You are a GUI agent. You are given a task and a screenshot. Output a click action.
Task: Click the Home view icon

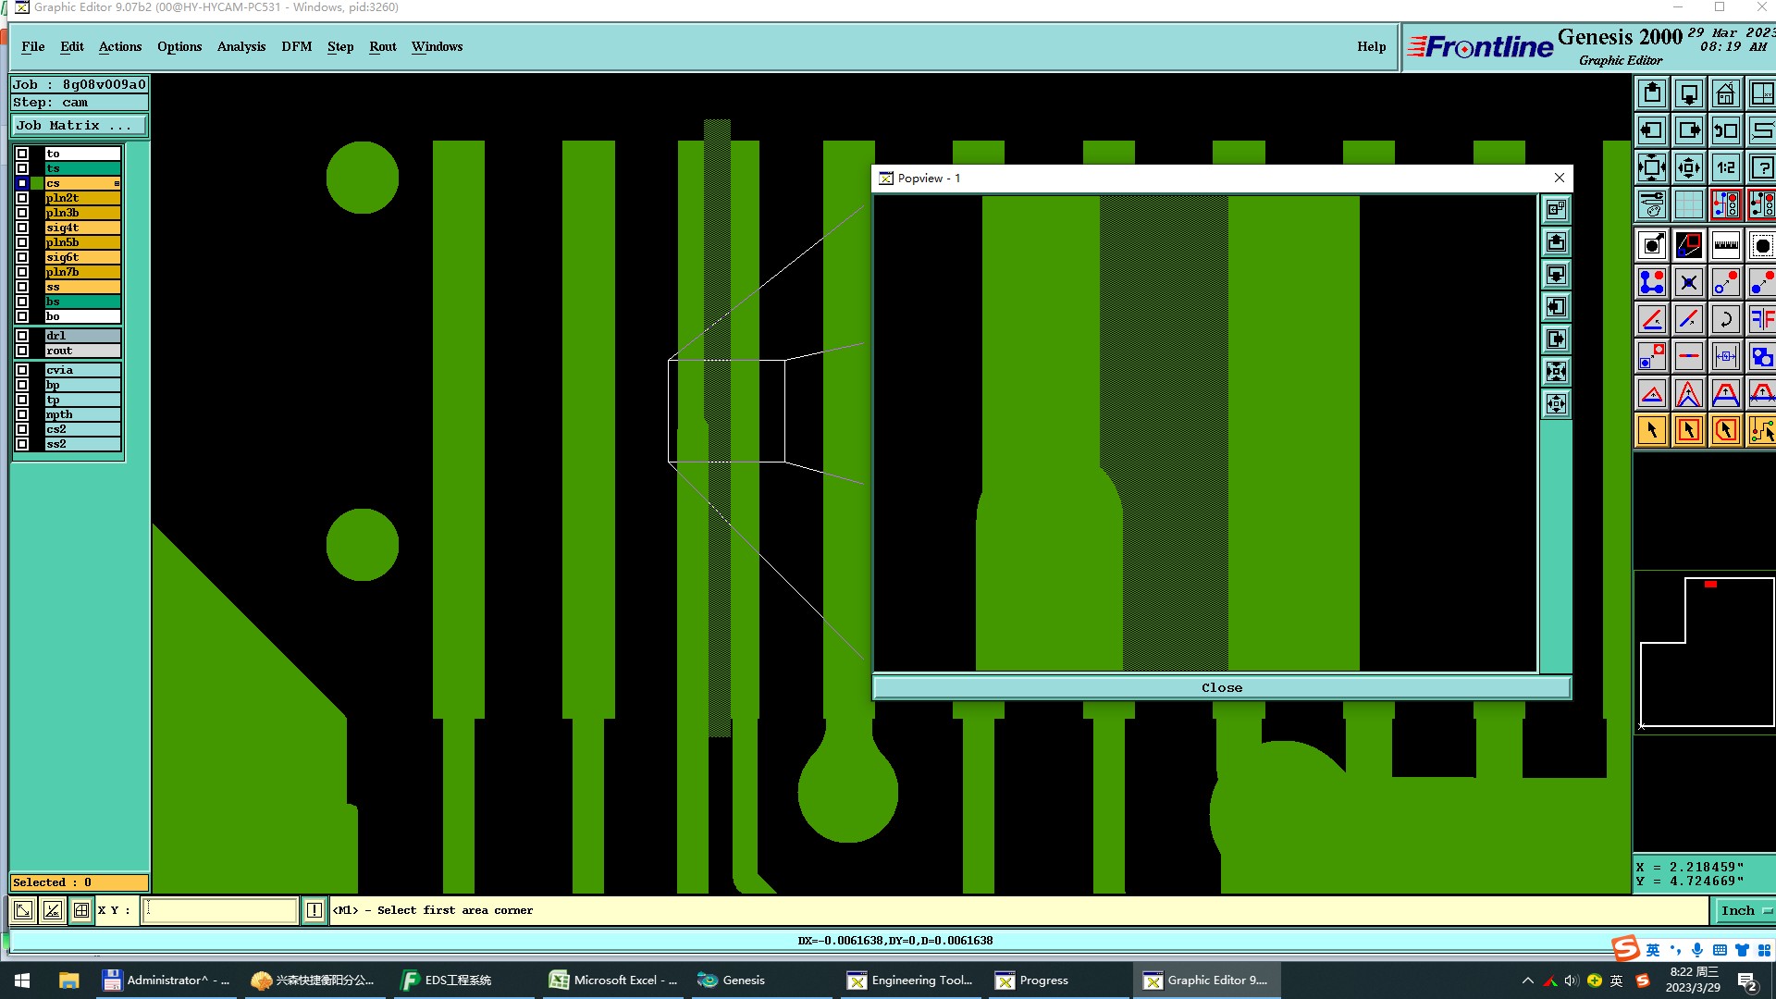1725,94
